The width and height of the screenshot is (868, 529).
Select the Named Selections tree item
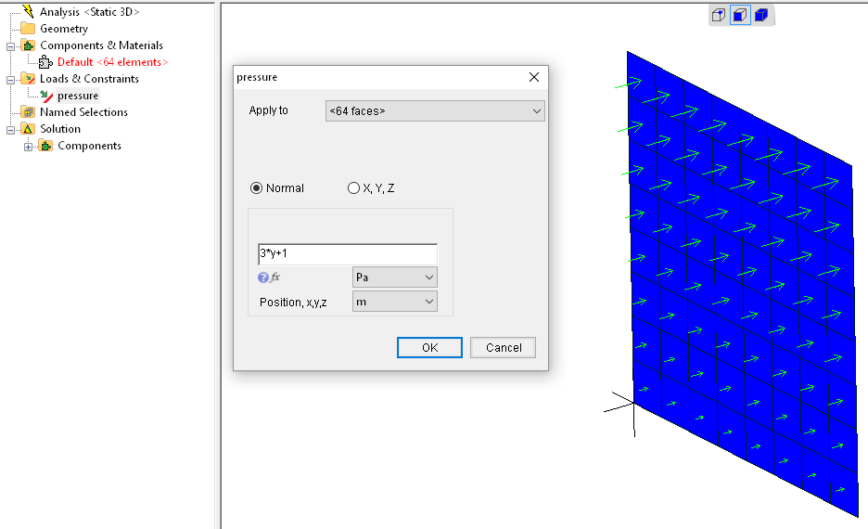point(83,112)
